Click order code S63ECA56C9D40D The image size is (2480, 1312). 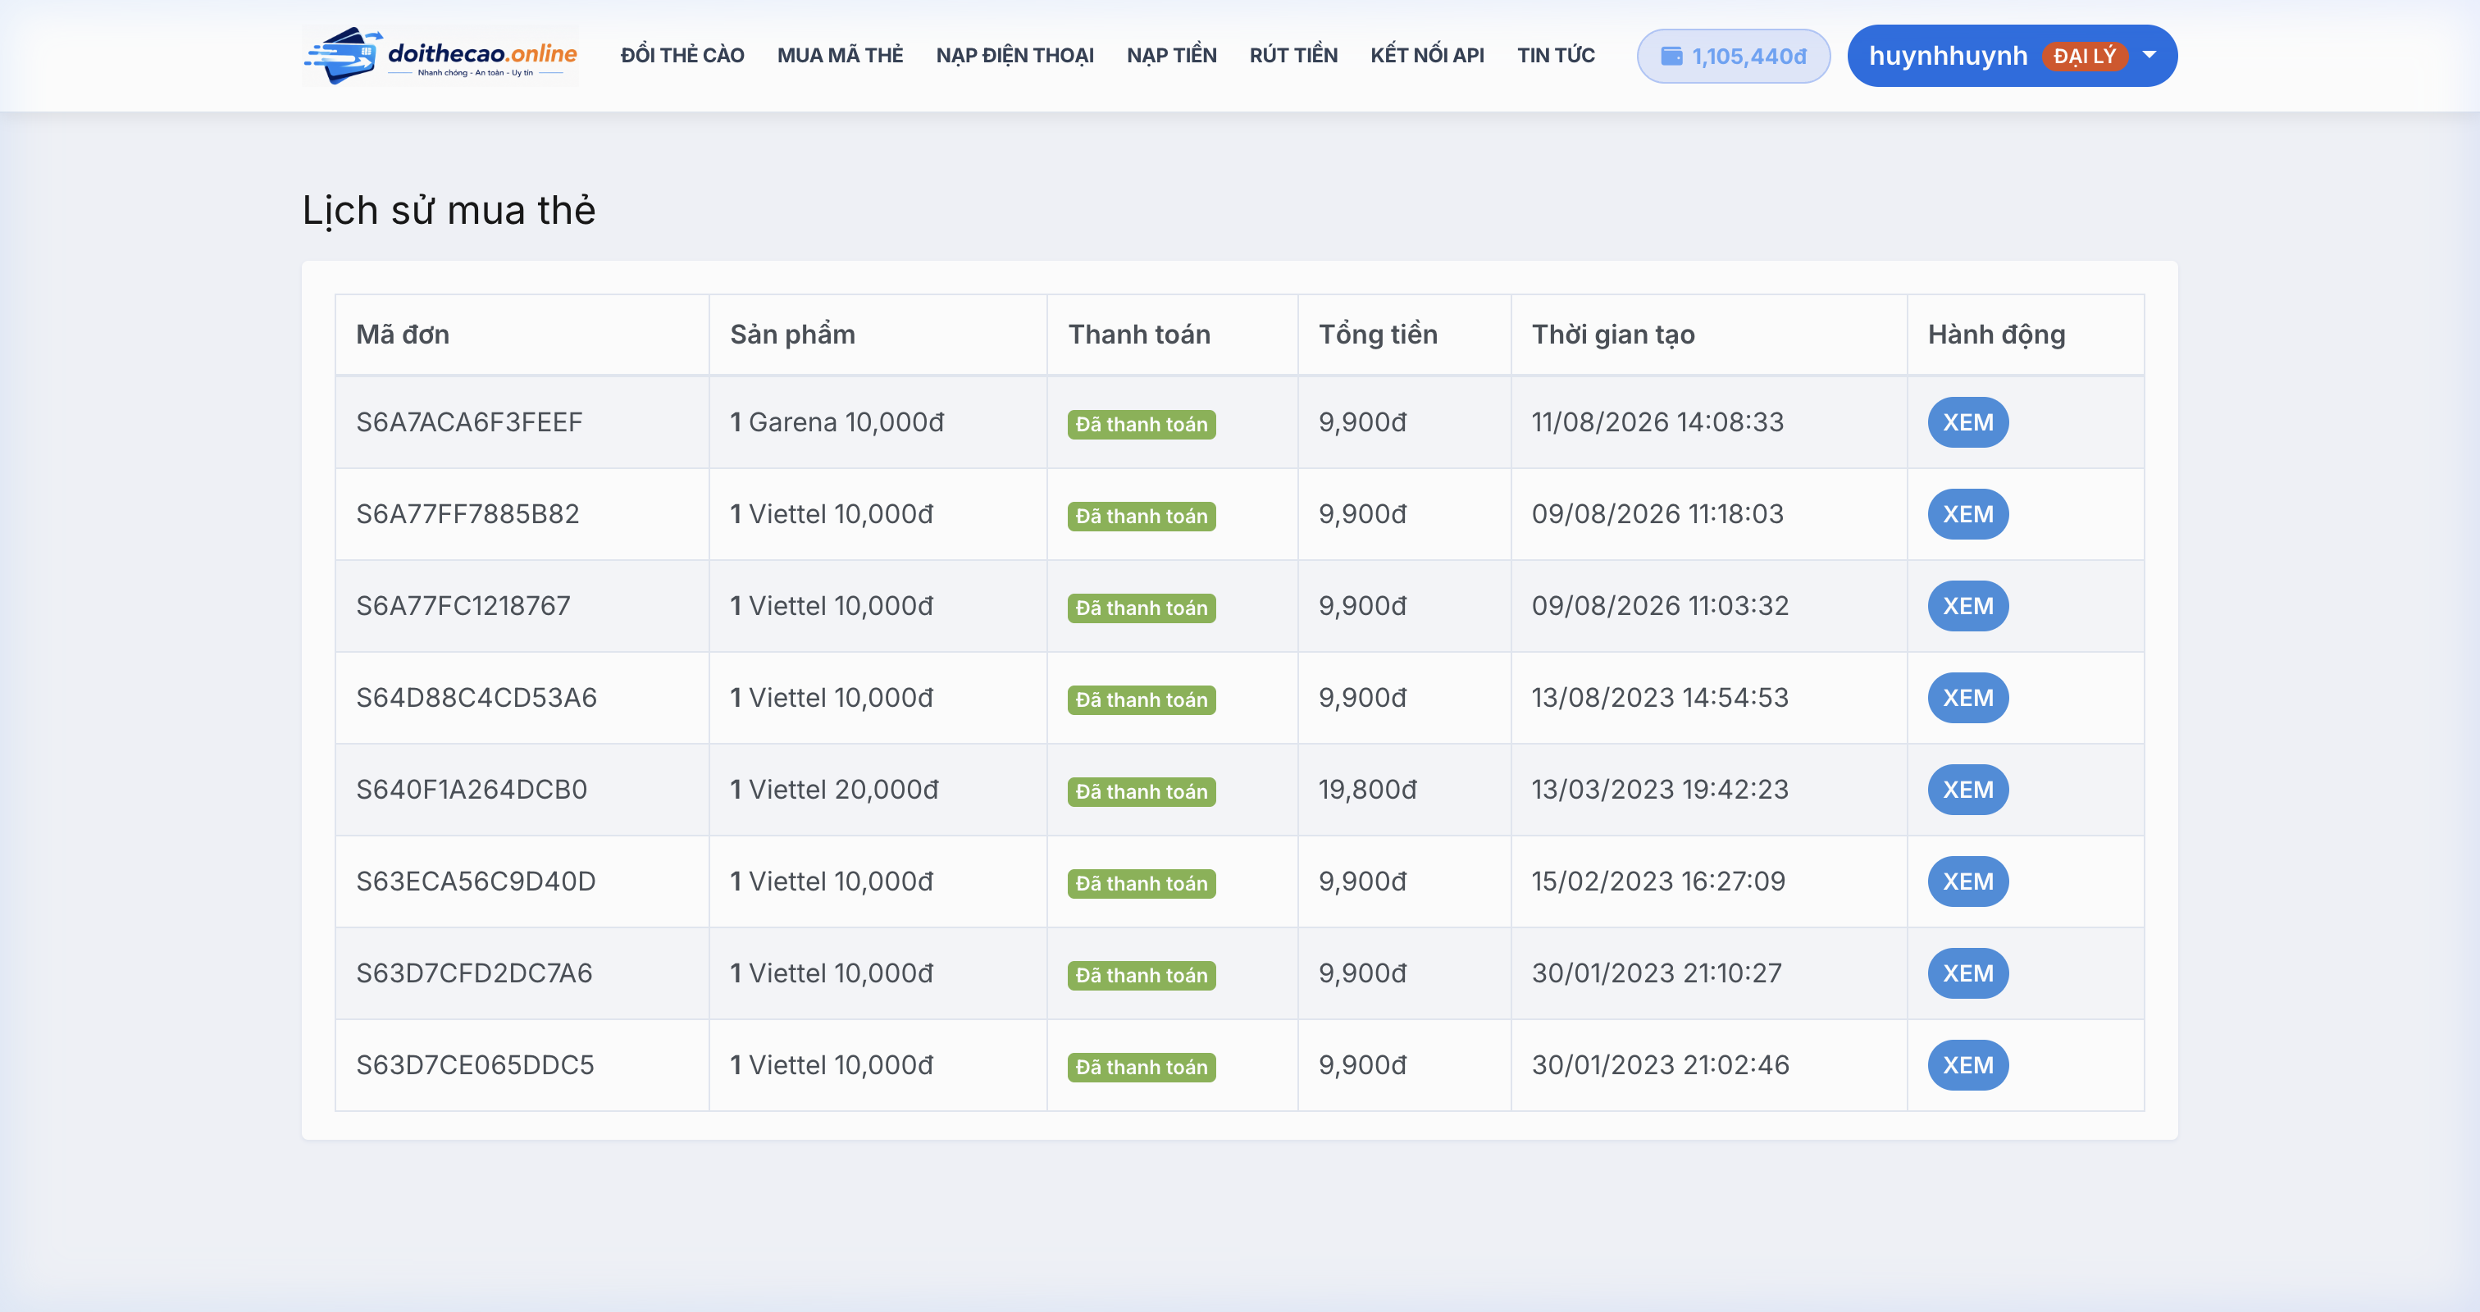[x=476, y=881]
